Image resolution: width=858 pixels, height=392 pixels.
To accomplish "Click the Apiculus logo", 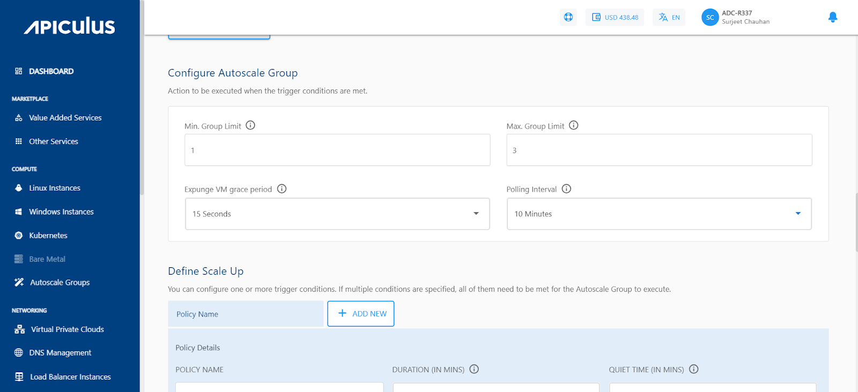I will pos(69,26).
